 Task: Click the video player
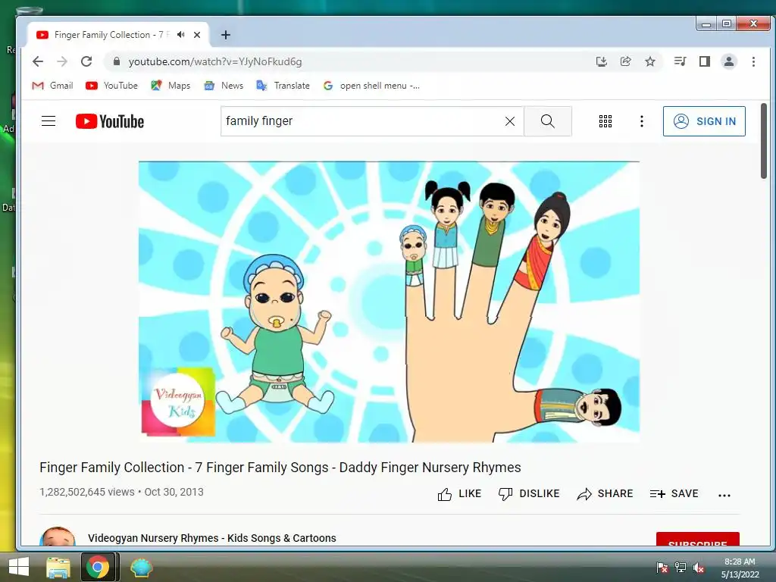click(x=389, y=302)
